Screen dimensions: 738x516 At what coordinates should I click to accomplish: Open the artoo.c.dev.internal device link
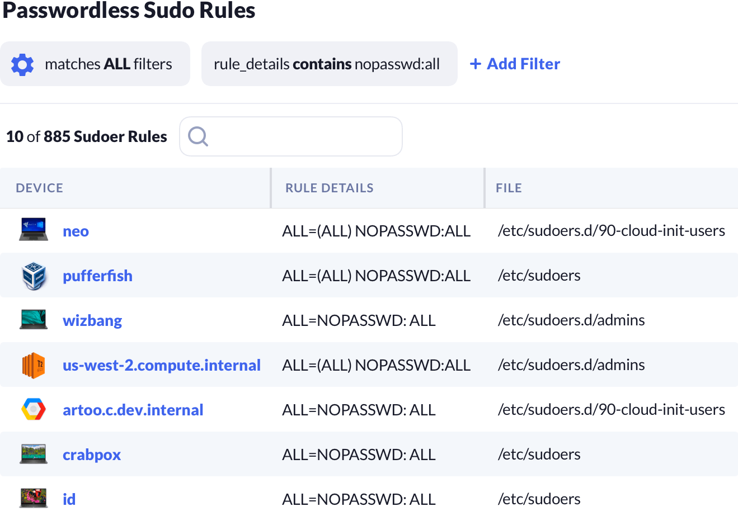(x=133, y=410)
